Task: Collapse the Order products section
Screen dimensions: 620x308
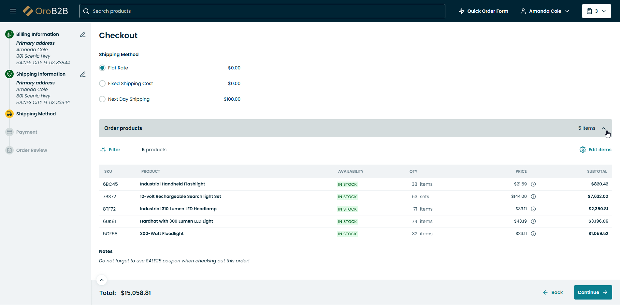Action: (x=604, y=128)
